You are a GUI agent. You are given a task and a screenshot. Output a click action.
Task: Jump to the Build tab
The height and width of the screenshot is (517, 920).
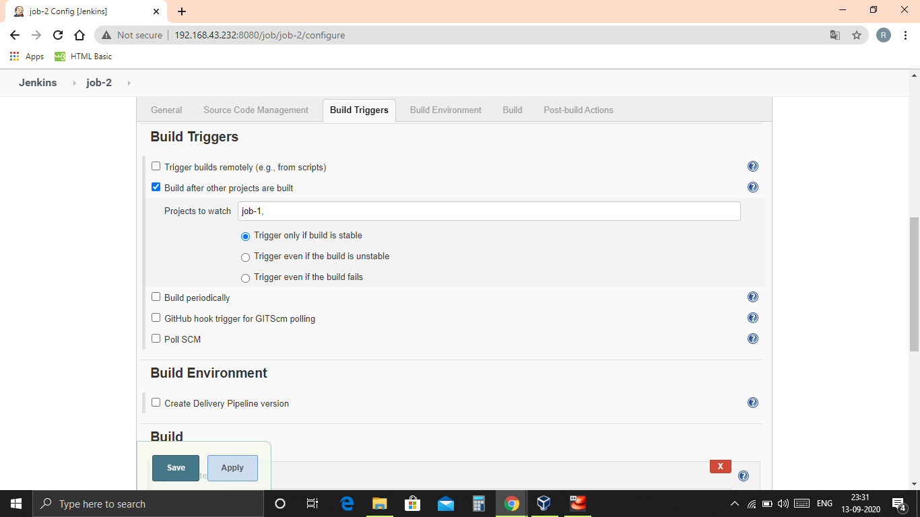(513, 110)
